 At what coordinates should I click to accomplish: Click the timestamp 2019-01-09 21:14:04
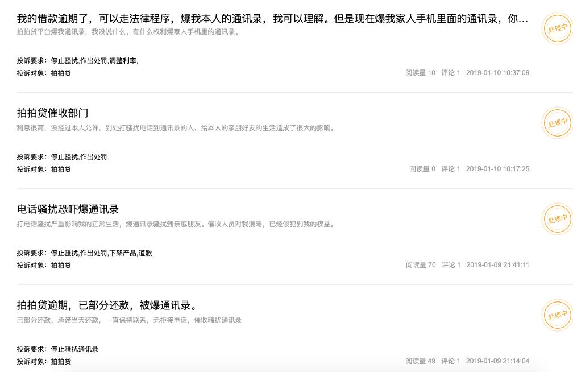(496, 361)
